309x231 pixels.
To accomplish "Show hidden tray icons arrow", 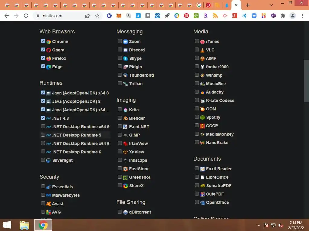I will coord(259,225).
